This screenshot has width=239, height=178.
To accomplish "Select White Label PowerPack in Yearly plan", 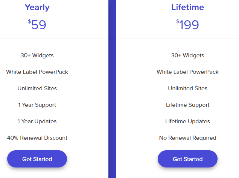I will pos(37,72).
